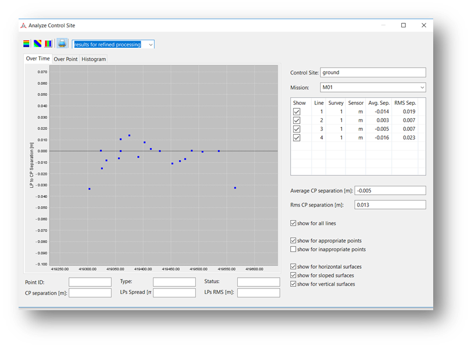This screenshot has width=471, height=348.
Task: Click the vertical color bars icon
Action: 48,44
